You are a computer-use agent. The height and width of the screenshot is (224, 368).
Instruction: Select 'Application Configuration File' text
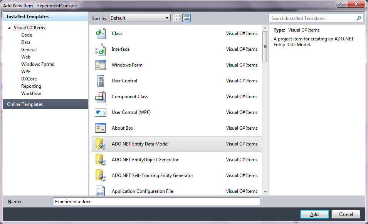(x=142, y=191)
